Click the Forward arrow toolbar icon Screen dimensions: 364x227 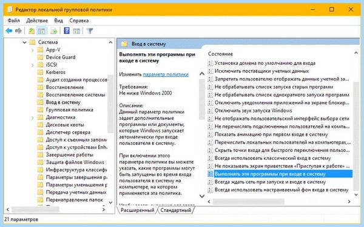18,31
